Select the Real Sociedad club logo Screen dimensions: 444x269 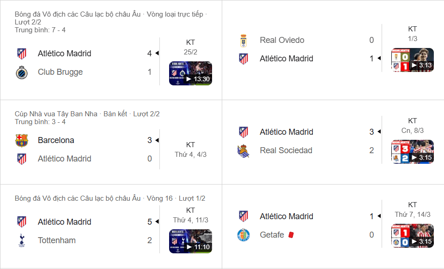tap(243, 150)
